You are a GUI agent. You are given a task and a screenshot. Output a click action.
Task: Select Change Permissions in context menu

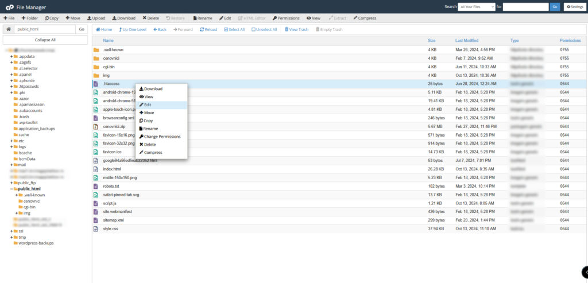tap(162, 137)
